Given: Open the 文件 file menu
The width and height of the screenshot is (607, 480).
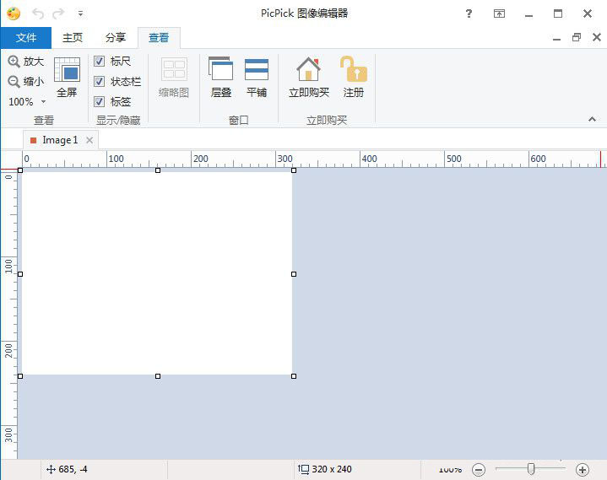Looking at the screenshot, I should pos(26,37).
